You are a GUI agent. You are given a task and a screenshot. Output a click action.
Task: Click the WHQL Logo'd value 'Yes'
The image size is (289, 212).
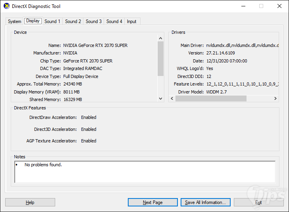coord(210,68)
